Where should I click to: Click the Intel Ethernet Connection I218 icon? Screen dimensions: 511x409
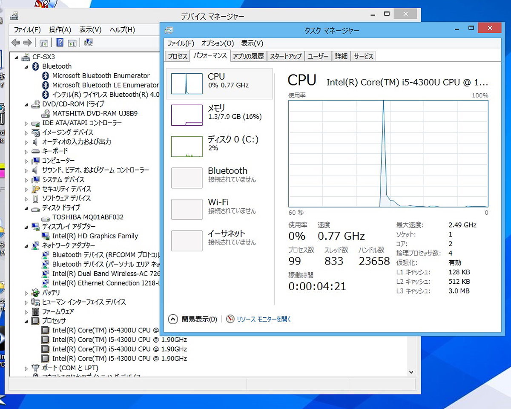46,283
